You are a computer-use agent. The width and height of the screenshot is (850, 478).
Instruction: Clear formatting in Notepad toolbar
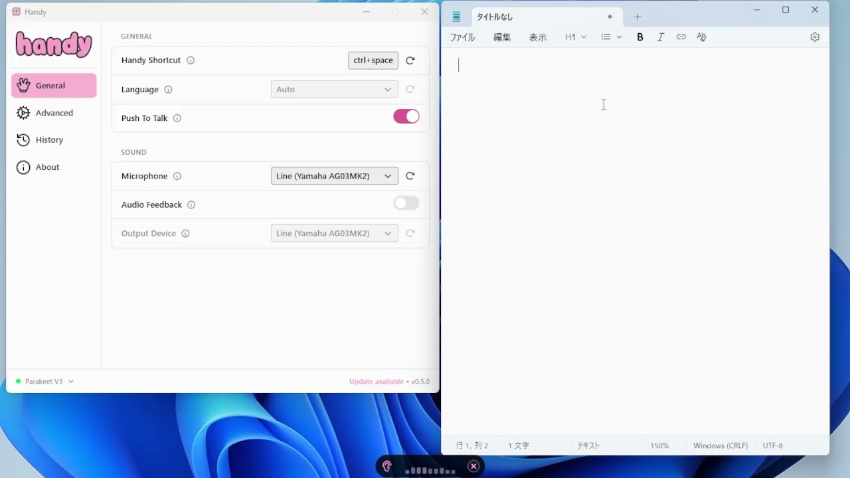click(702, 37)
